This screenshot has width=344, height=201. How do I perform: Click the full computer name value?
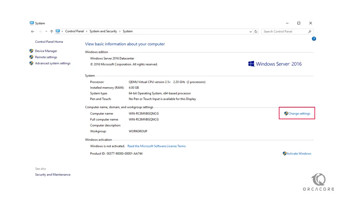[144, 119]
